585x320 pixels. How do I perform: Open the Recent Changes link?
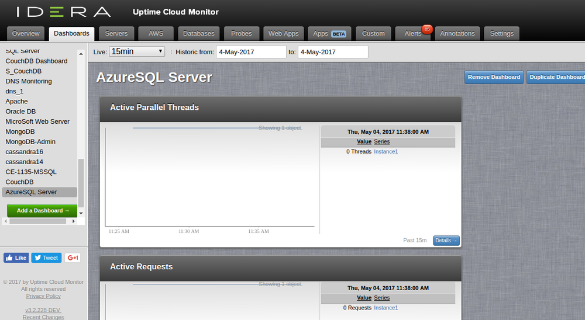coord(43,317)
